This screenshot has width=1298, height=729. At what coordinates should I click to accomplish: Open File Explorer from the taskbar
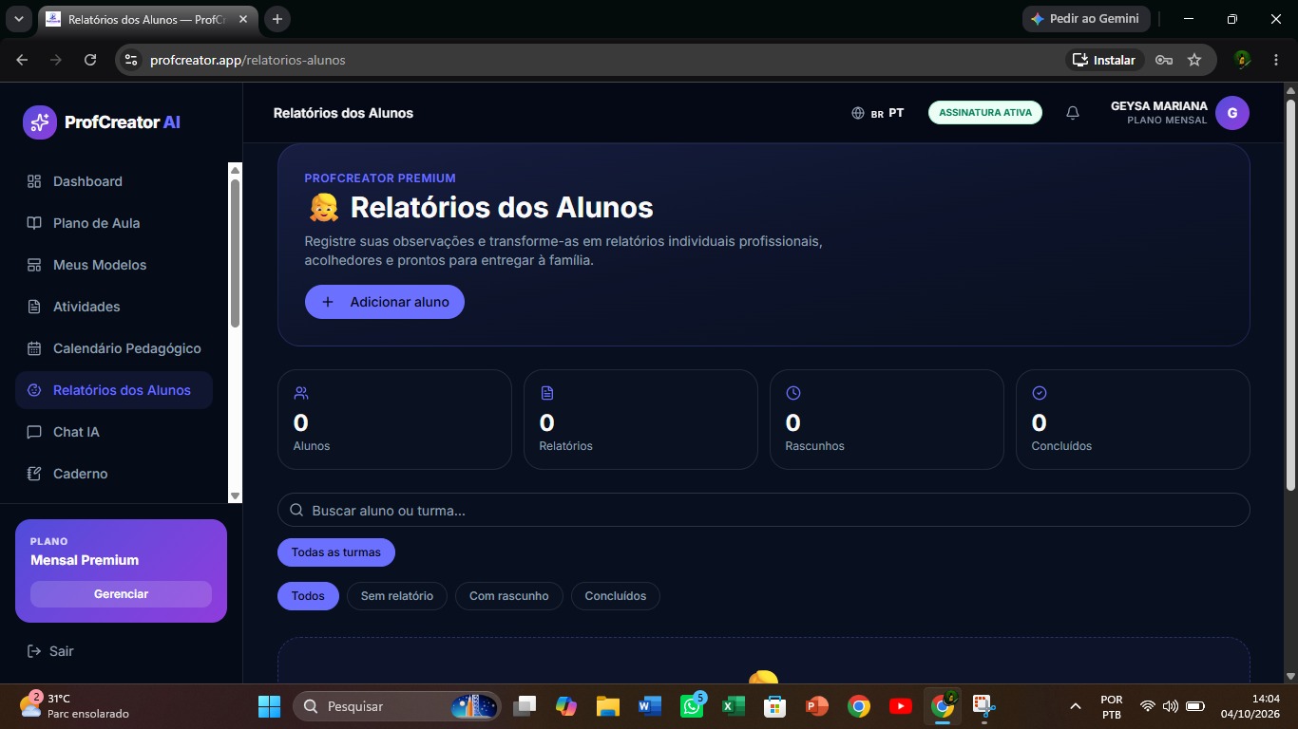click(x=608, y=706)
